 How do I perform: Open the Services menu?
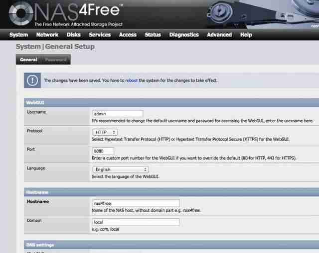pyautogui.click(x=100, y=35)
